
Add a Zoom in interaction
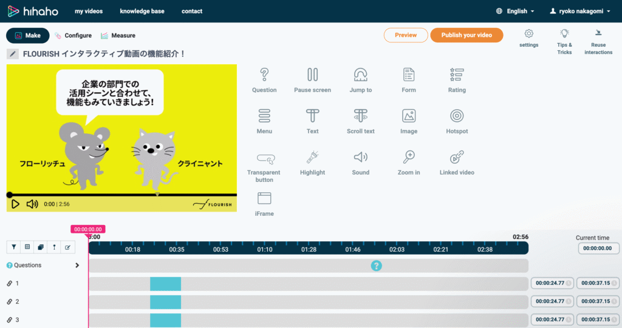[409, 163]
